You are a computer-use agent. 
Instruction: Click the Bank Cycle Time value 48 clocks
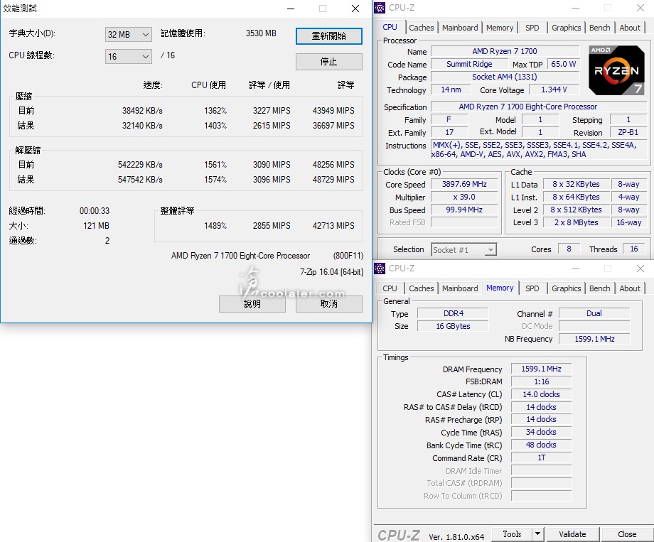pyautogui.click(x=542, y=445)
